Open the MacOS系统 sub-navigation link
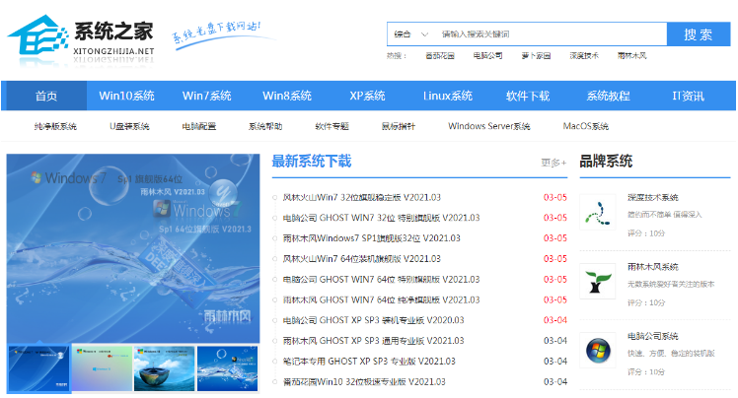 tap(585, 126)
